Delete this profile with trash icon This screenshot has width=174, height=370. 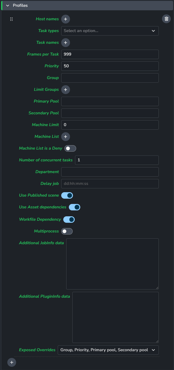coord(166,19)
